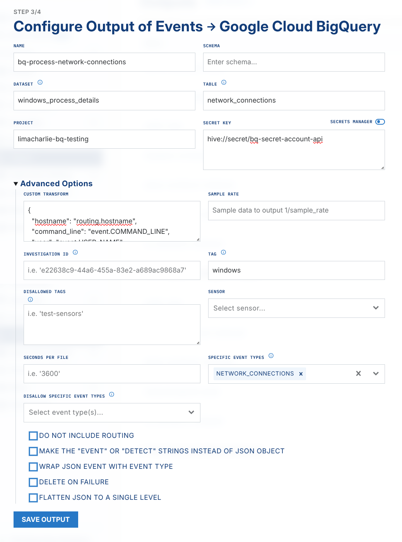
Task: Click info icon beside Disallow Specific Event Types
Action: click(x=111, y=394)
